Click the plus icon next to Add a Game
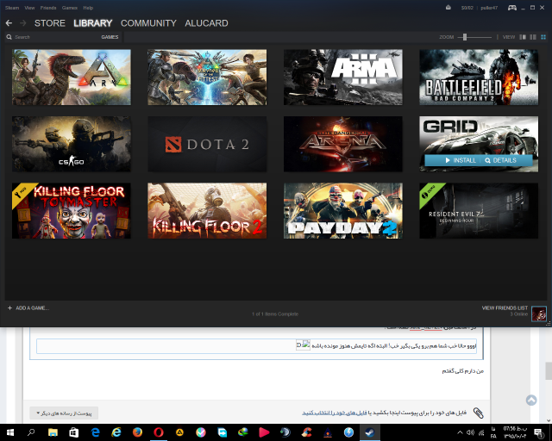This screenshot has width=552, height=441. click(x=9, y=308)
